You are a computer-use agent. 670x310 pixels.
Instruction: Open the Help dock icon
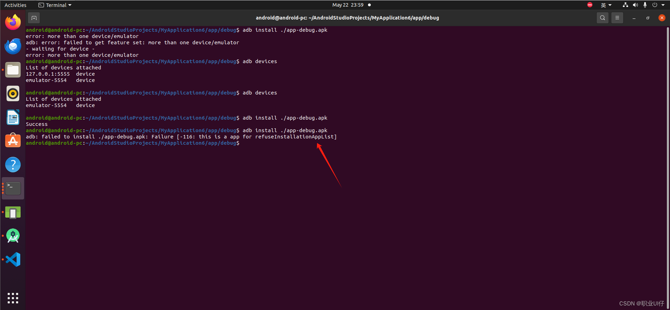13,165
